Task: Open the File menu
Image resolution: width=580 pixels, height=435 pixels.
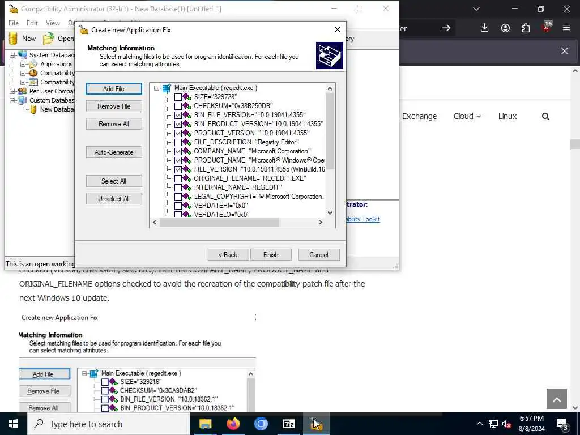Action: [x=14, y=23]
